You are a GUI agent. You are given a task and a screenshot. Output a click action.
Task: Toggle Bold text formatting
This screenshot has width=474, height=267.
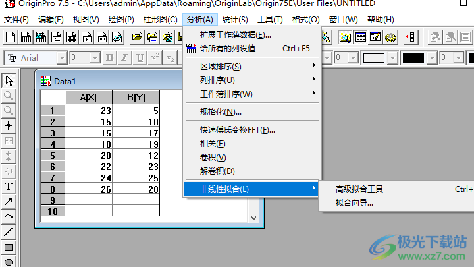110,57
